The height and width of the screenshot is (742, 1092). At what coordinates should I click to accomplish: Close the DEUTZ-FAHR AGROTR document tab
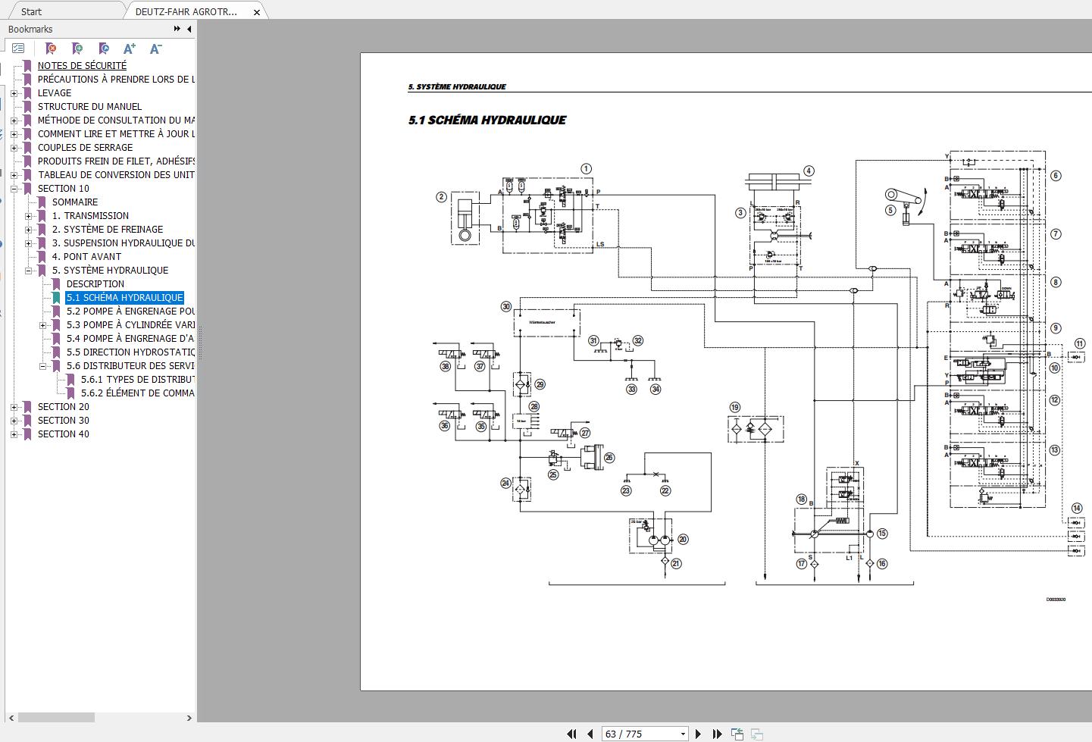pos(257,12)
